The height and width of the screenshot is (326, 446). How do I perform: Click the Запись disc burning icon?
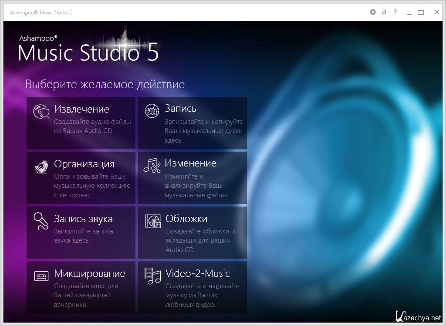[x=152, y=111]
